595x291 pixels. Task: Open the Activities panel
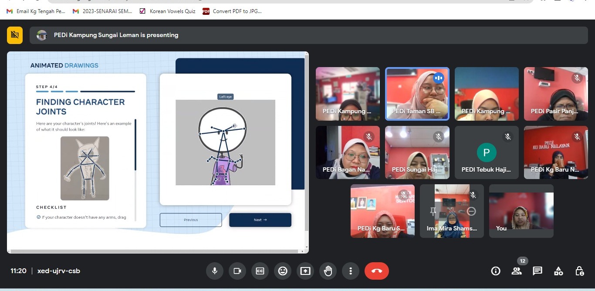558,271
